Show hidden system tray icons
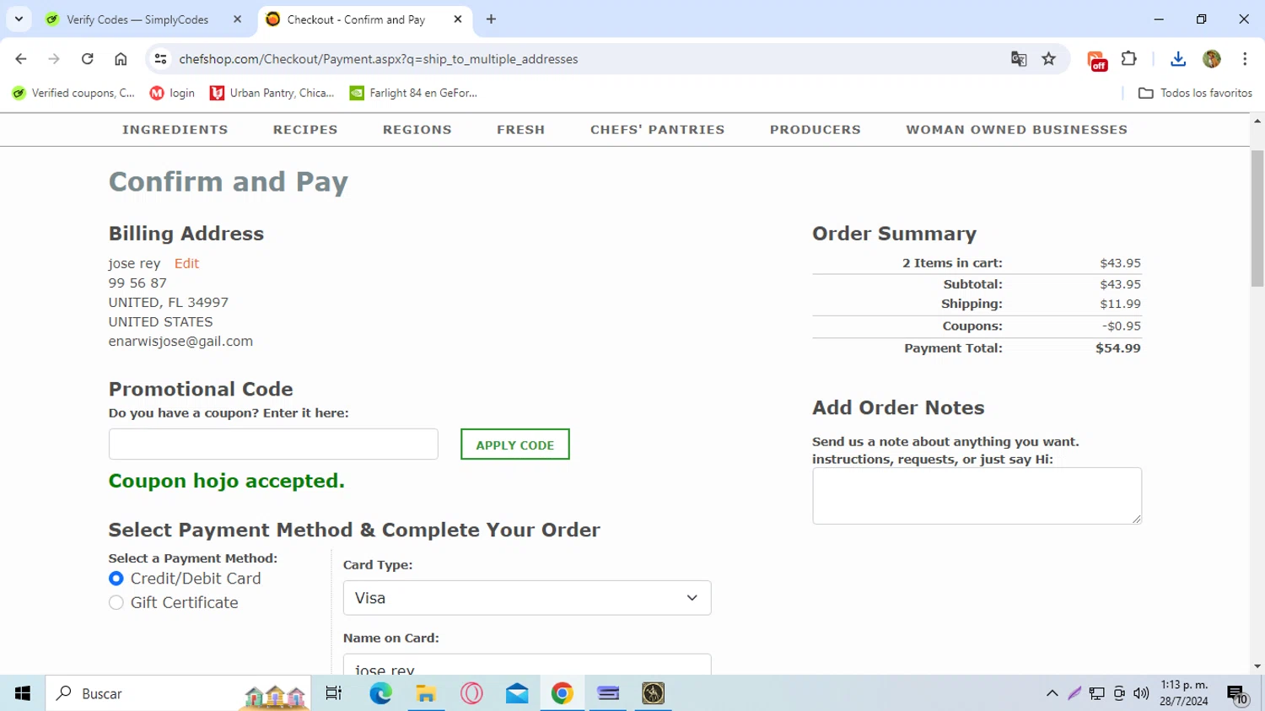Viewport: 1265px width, 711px height. [1052, 693]
